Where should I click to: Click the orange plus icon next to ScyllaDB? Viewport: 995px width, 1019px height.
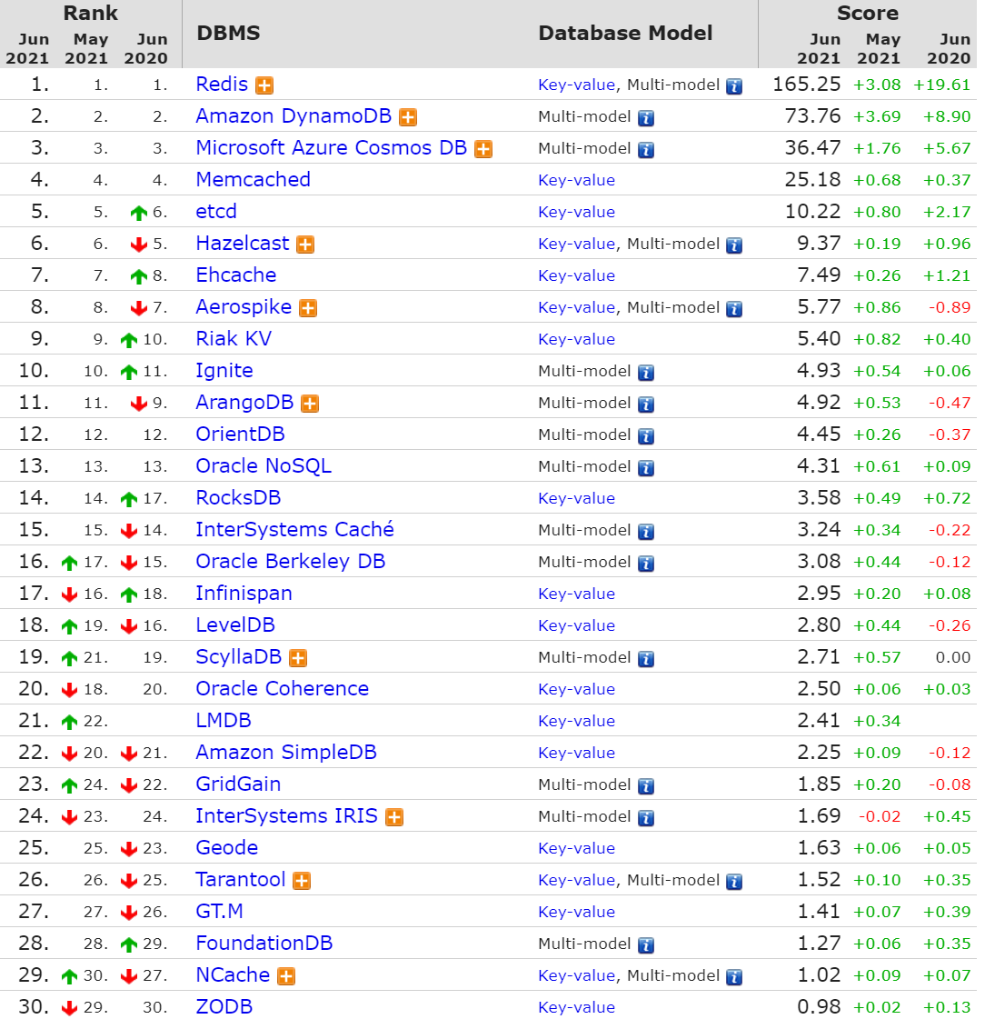297,659
